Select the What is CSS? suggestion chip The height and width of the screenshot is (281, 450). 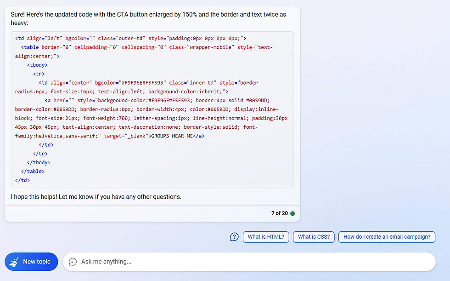point(314,237)
